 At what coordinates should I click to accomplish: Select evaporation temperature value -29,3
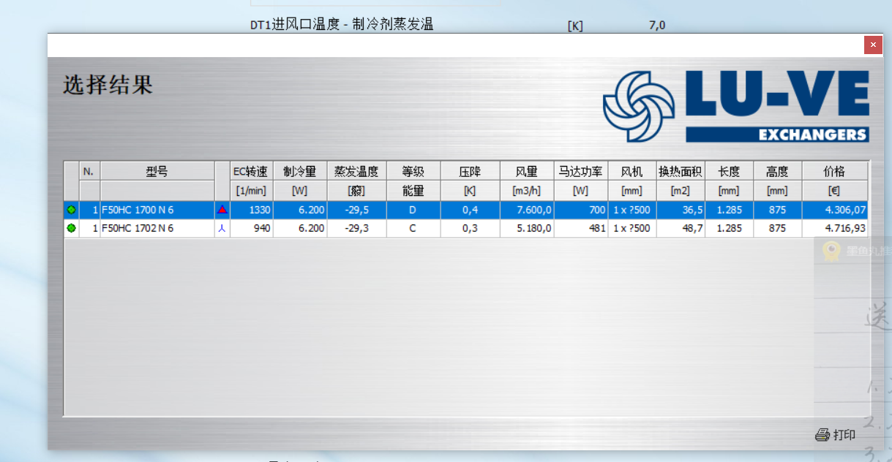[x=356, y=228]
